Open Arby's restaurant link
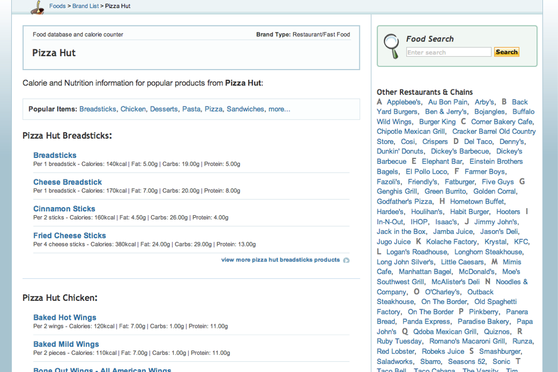This screenshot has width=558, height=372. click(x=484, y=102)
